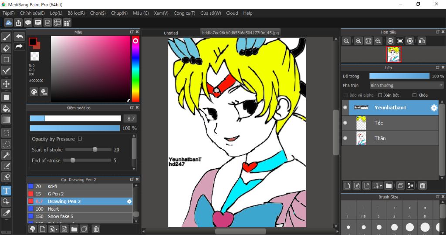Image resolution: width=446 pixels, height=235 pixels.
Task: Select the G Pen 2 brush
Action: [80, 194]
